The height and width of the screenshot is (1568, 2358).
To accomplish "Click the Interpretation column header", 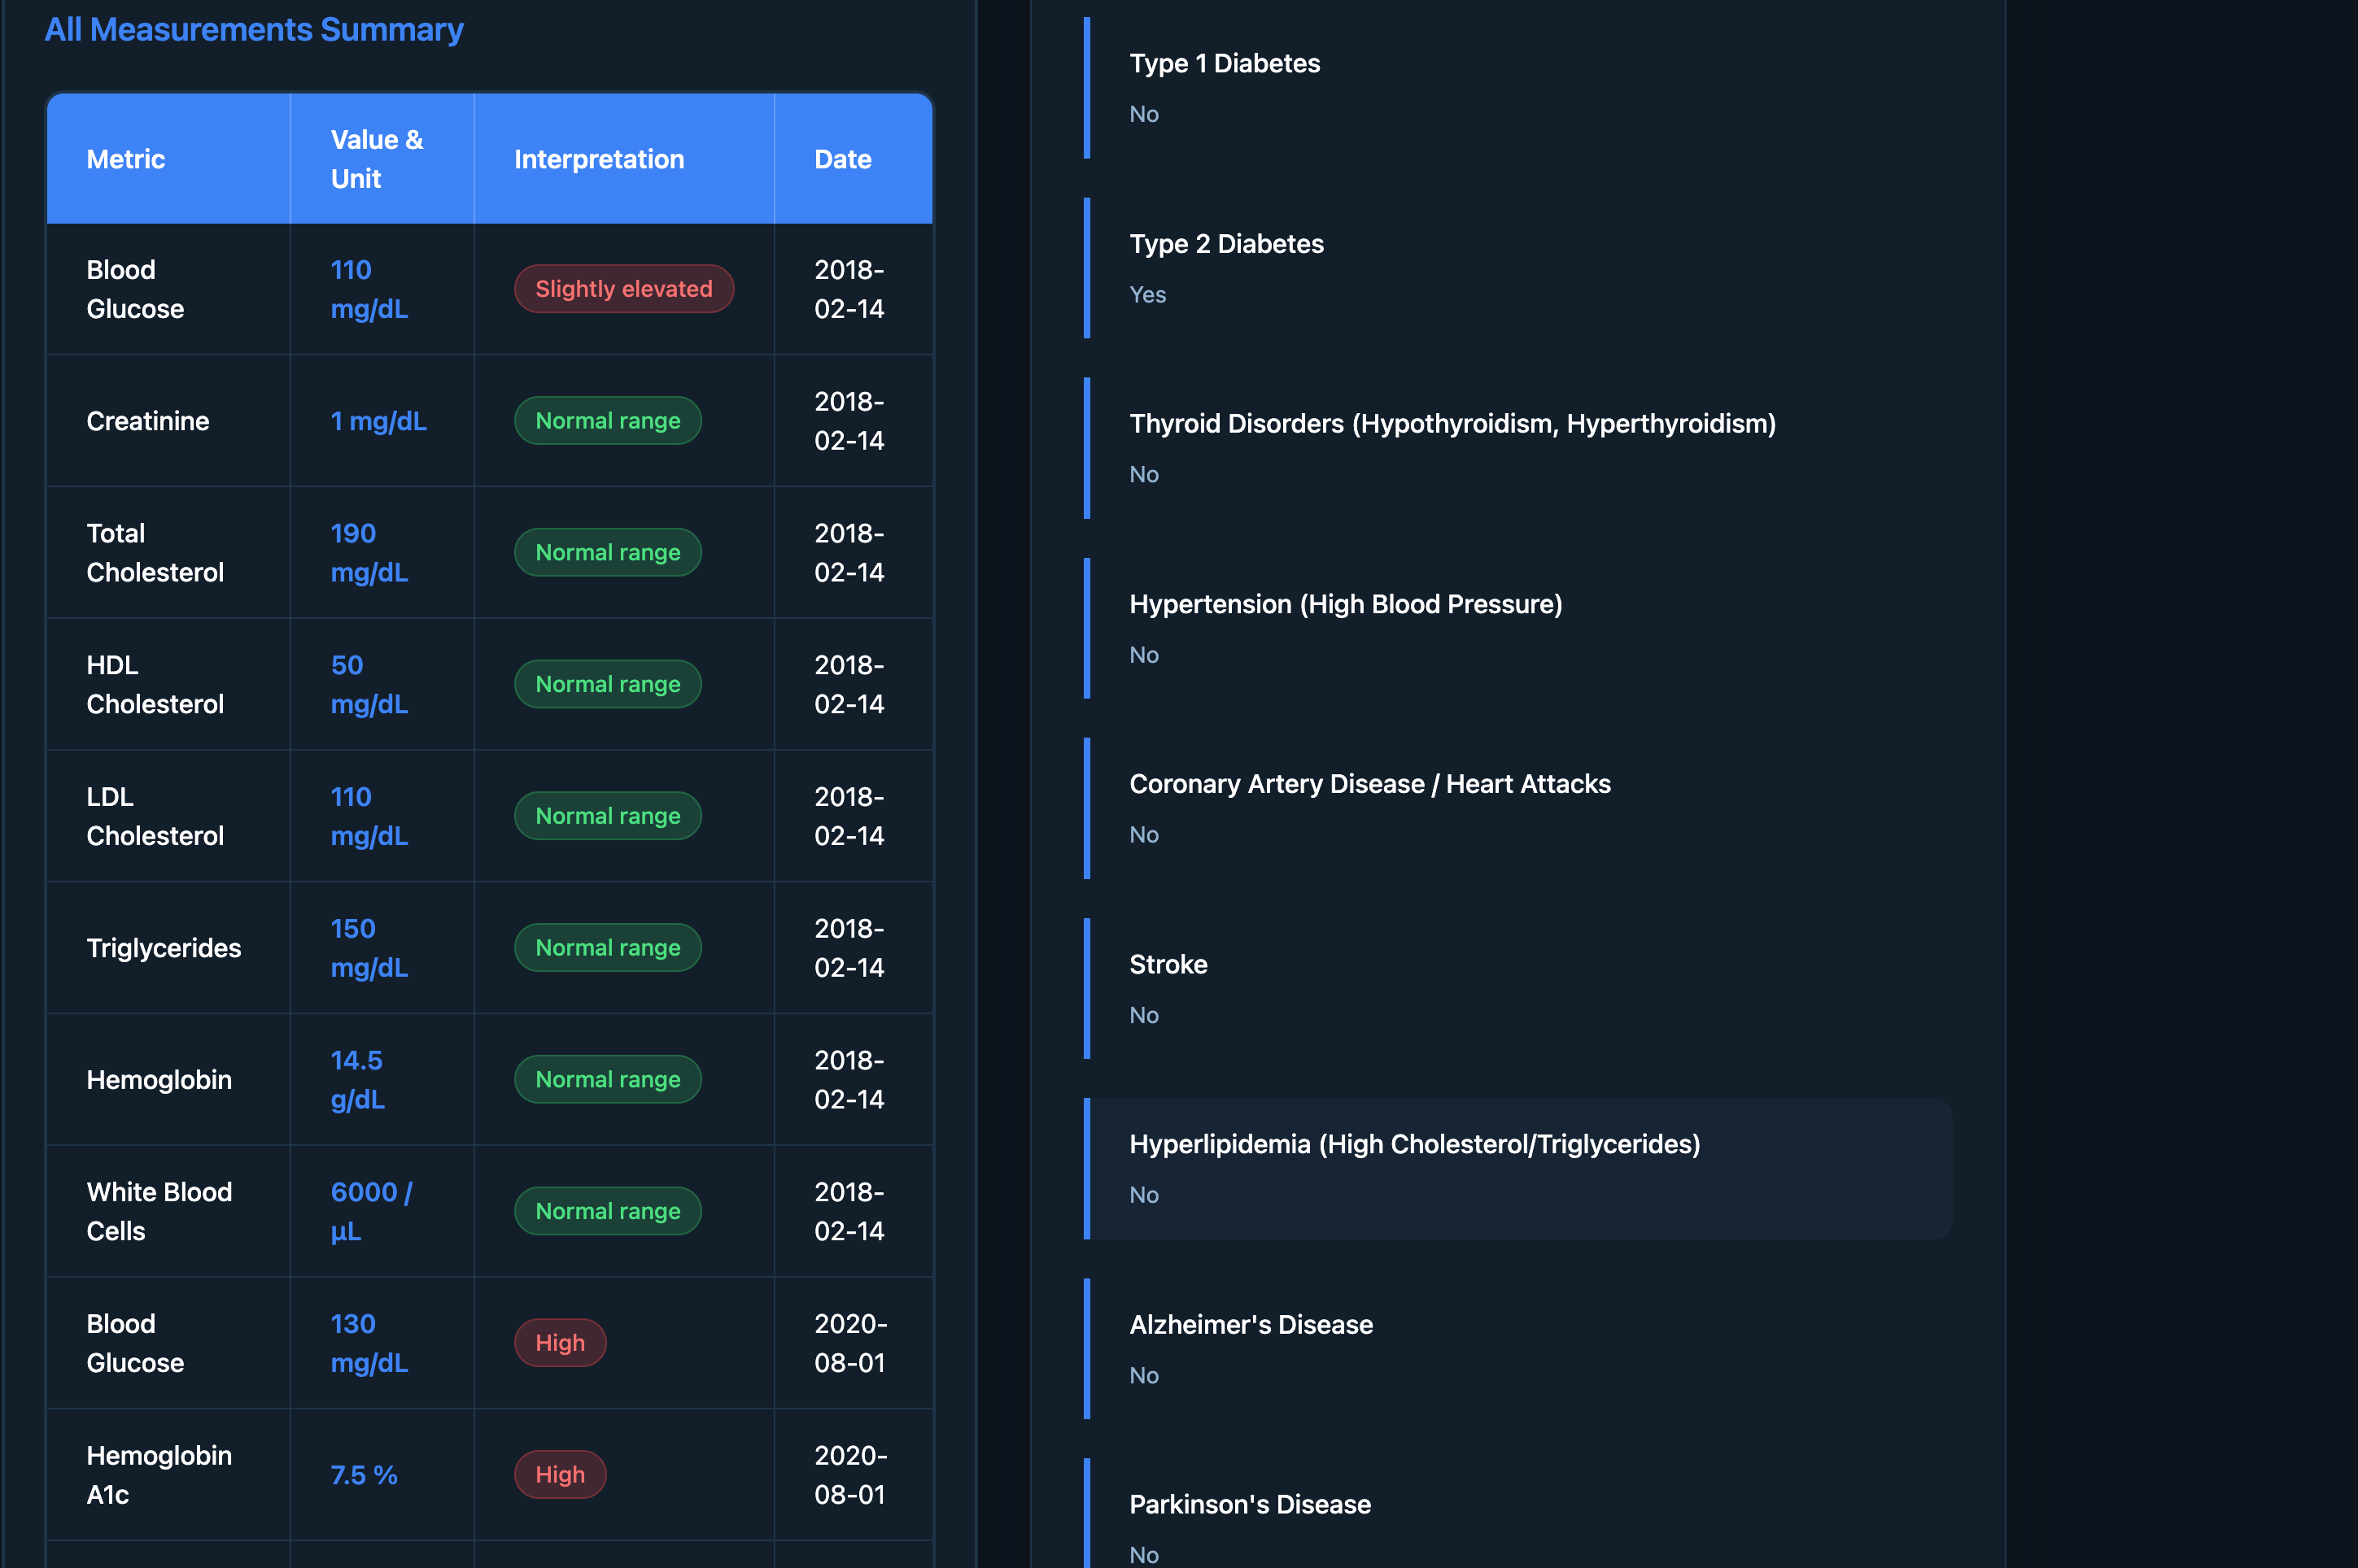I will pos(598,159).
